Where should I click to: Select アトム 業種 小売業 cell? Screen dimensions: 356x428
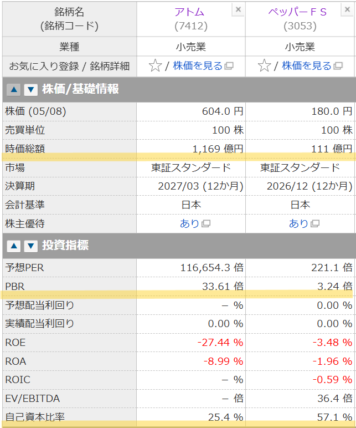coord(191,47)
